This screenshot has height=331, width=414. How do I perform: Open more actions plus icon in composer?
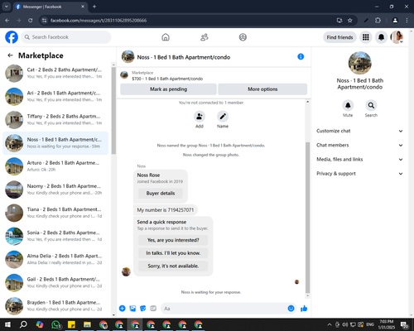click(123, 309)
